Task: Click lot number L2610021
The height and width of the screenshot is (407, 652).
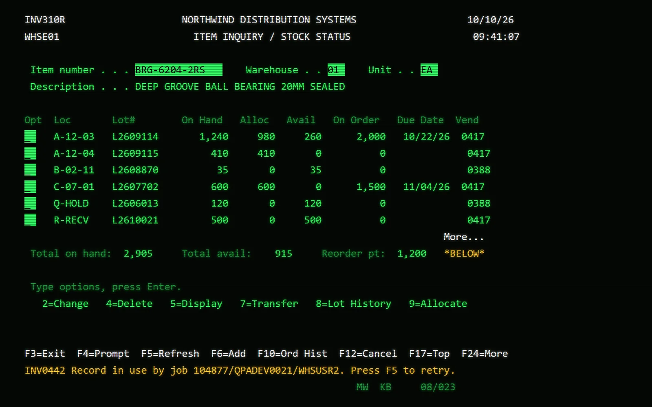Action: 135,220
